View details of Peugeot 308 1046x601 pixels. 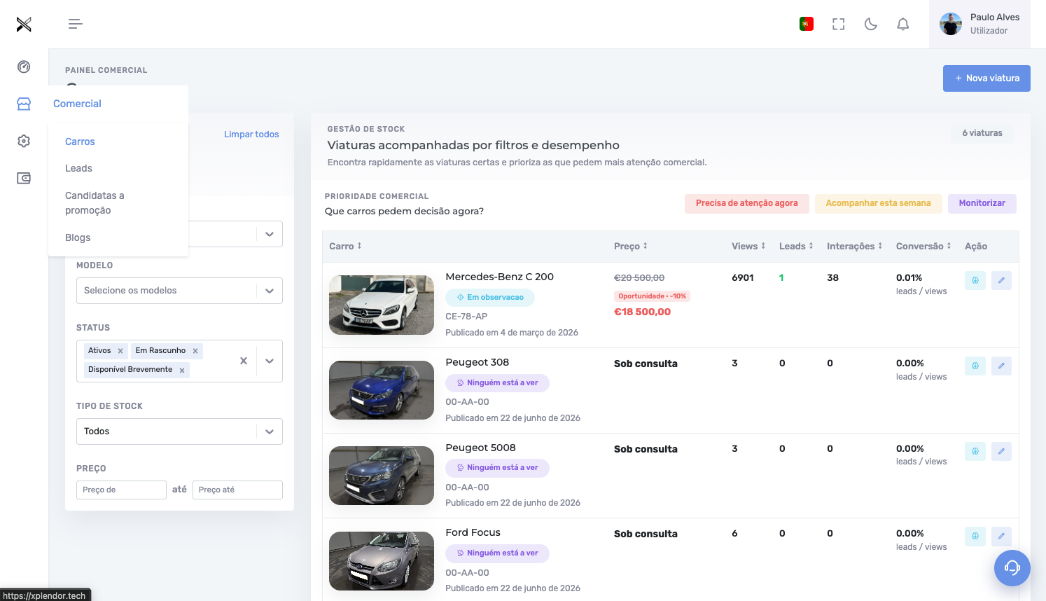(975, 366)
